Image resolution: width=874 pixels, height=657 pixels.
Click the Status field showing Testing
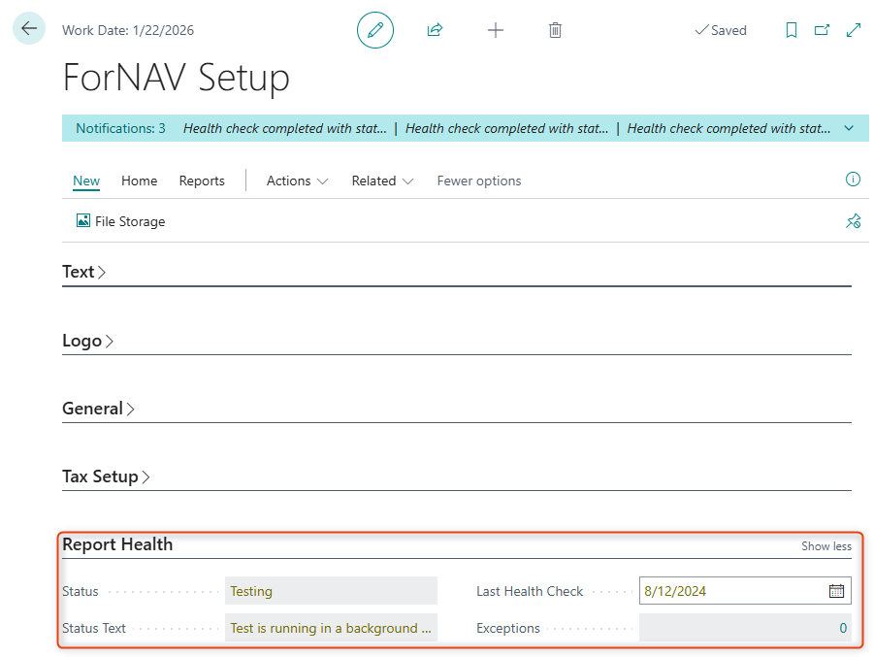coord(331,591)
